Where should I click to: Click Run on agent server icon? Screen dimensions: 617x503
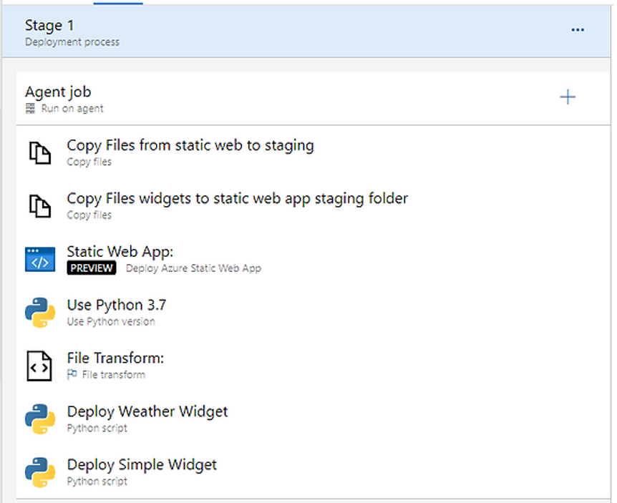pos(30,109)
